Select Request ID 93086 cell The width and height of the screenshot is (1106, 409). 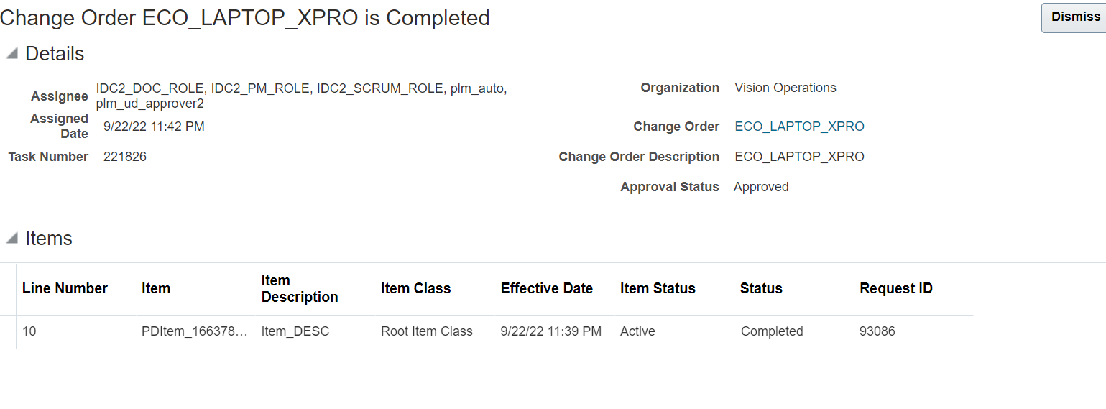[877, 331]
